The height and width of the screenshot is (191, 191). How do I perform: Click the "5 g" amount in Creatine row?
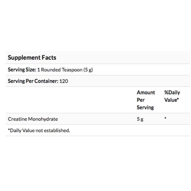click(x=140, y=119)
